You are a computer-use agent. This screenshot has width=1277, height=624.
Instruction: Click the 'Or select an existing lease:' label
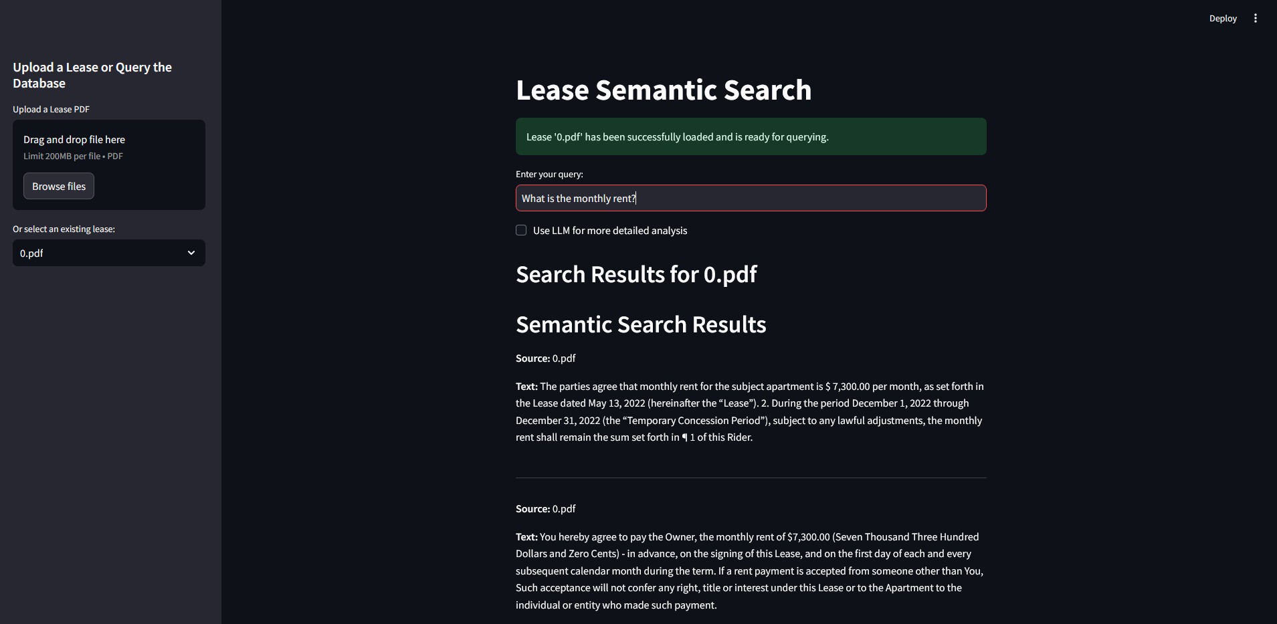pyautogui.click(x=64, y=229)
